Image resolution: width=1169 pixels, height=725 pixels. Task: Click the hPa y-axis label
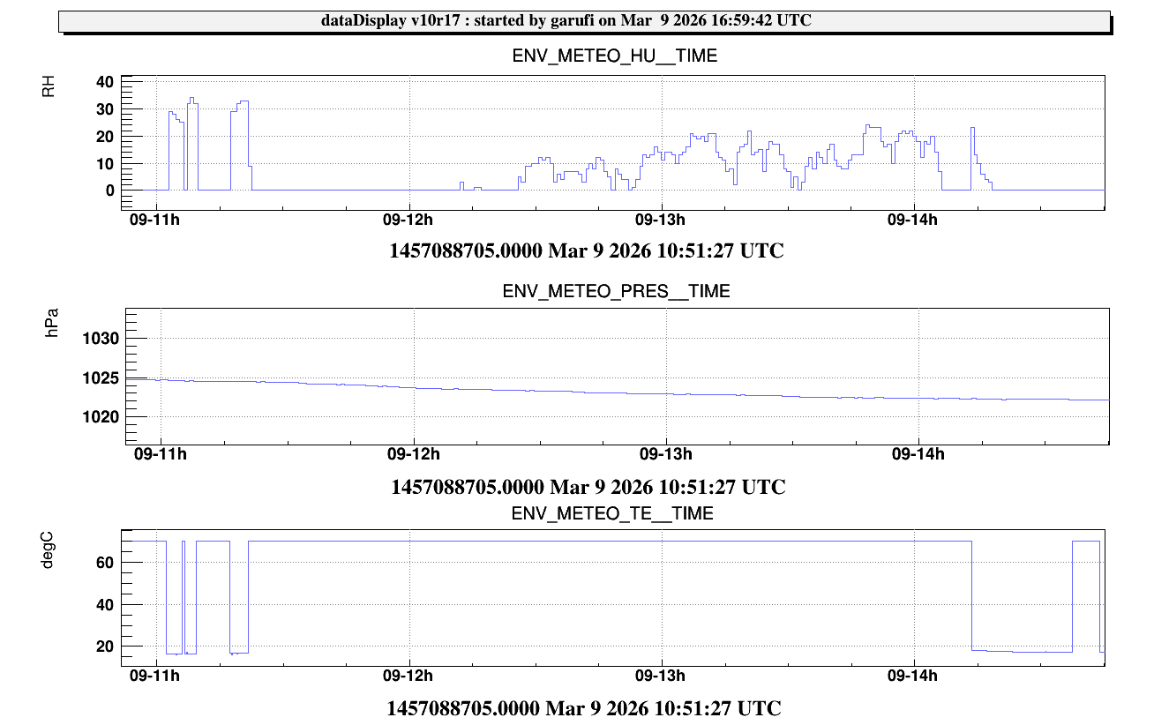click(x=51, y=324)
